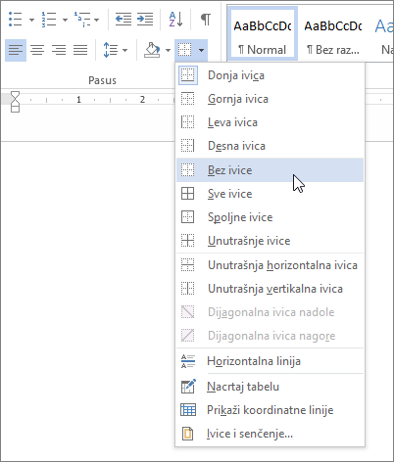This screenshot has width=394, height=462.
Task: Decrease paragraph indent
Action: [x=123, y=20]
